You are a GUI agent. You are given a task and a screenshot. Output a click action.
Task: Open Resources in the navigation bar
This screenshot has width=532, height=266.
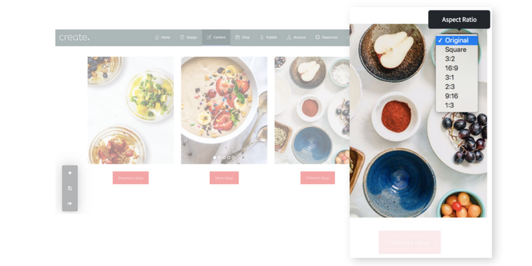click(327, 37)
